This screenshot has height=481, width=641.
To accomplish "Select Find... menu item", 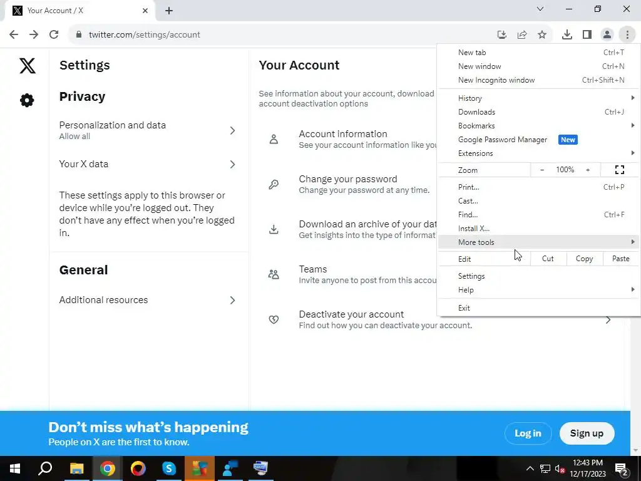I will 538,215.
